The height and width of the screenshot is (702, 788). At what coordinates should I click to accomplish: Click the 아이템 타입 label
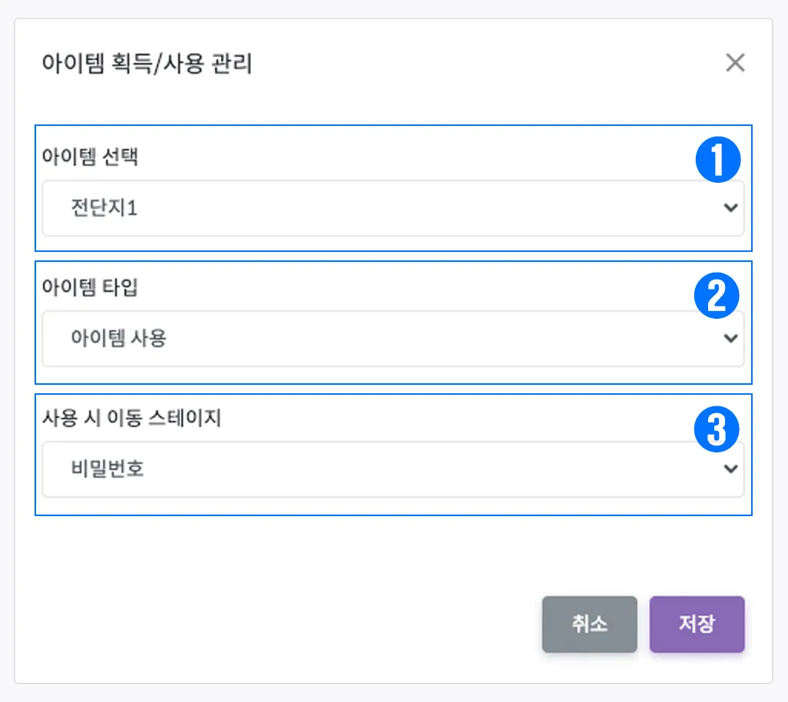90,288
